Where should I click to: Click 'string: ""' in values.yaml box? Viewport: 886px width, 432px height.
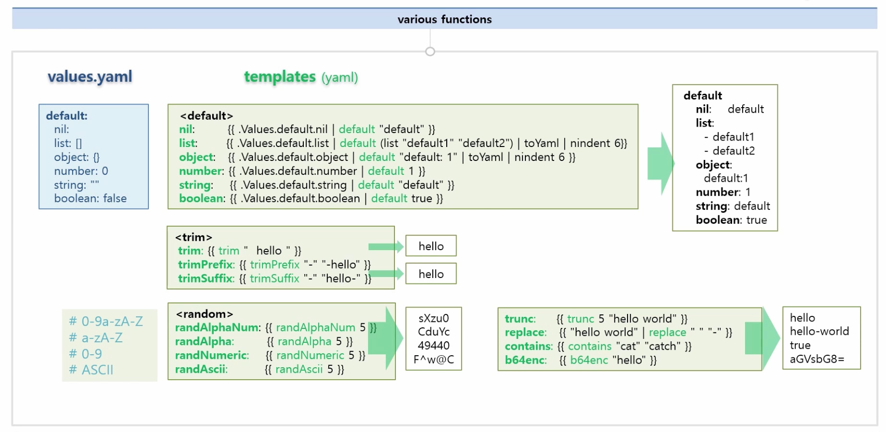(x=77, y=185)
